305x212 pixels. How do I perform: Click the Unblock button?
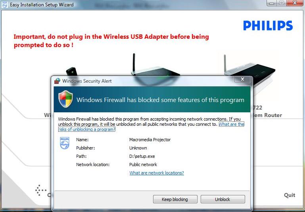[x=223, y=199]
